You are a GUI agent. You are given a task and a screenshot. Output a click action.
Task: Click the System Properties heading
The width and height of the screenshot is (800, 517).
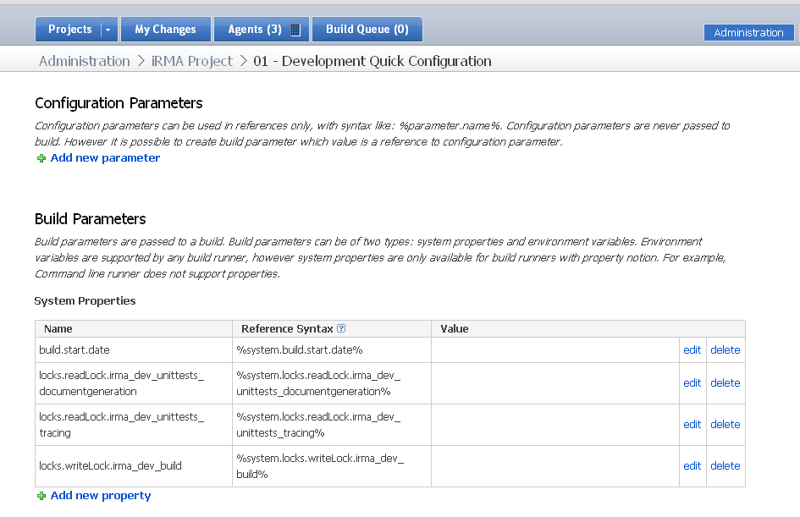85,301
